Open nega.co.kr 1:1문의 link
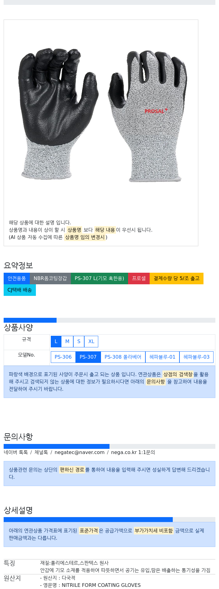This screenshot has width=219, height=589. coord(133,452)
